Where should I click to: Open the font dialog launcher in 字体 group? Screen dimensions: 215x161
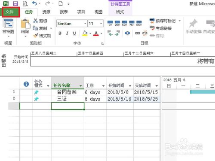pos(102,44)
